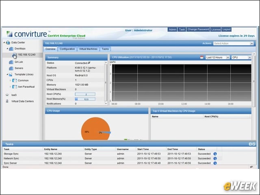The width and height of the screenshot is (260, 195).
Task: Click the Data Center globe icon
Action: [x=8, y=43]
